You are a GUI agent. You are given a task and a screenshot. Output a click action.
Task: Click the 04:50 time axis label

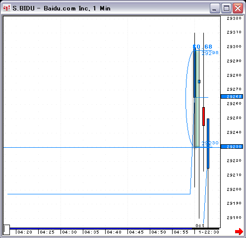(x=159, y=232)
